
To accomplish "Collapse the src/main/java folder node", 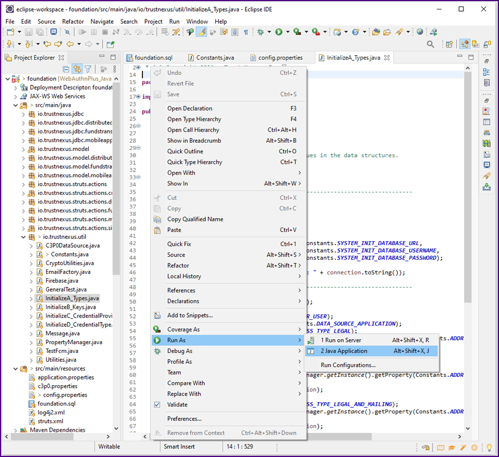I will [16, 105].
